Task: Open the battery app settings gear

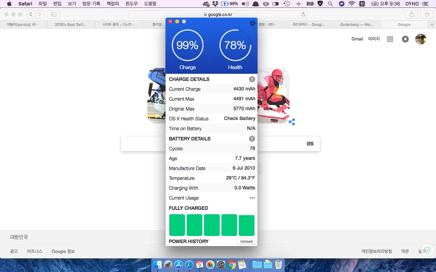Action: point(252,23)
